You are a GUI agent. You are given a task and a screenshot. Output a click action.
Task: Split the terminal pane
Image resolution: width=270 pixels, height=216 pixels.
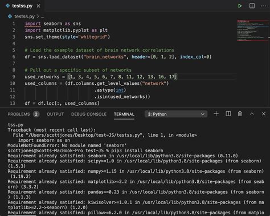point(228,114)
